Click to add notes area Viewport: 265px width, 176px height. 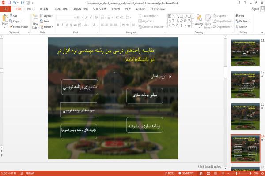(209, 167)
